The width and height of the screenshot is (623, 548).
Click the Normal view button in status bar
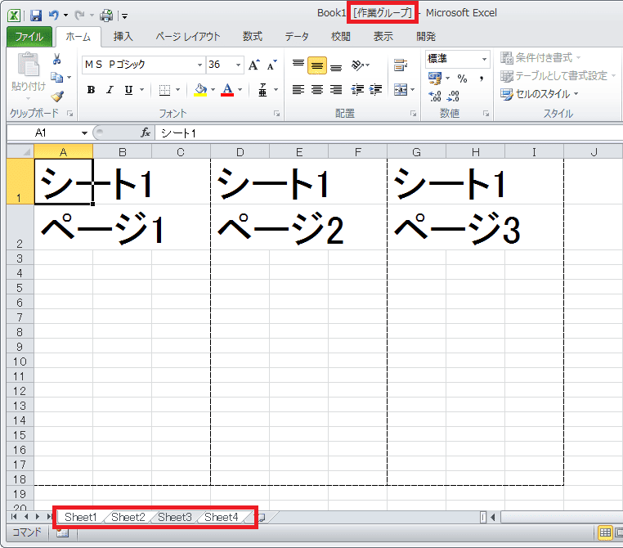pos(605,533)
